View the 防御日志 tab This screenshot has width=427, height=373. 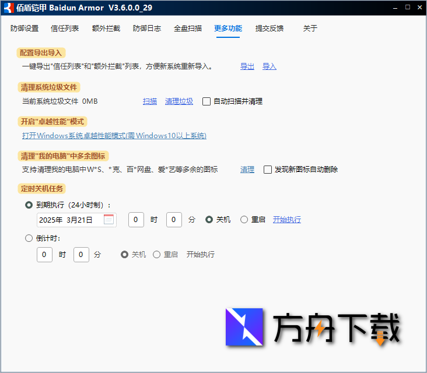147,29
